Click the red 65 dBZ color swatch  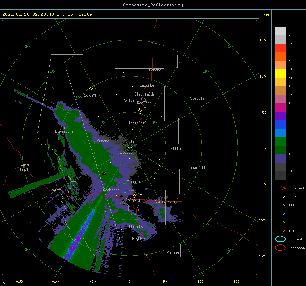tap(280, 48)
